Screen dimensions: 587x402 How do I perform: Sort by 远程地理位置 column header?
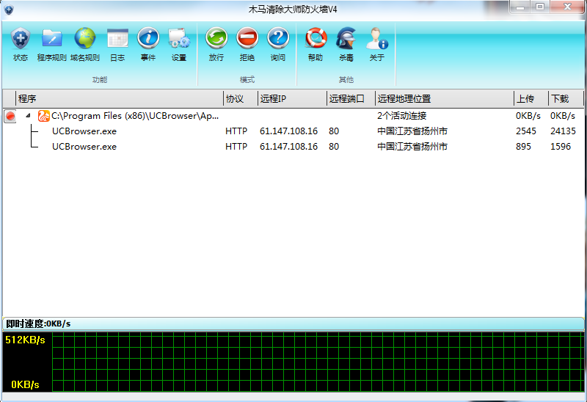[x=445, y=99]
